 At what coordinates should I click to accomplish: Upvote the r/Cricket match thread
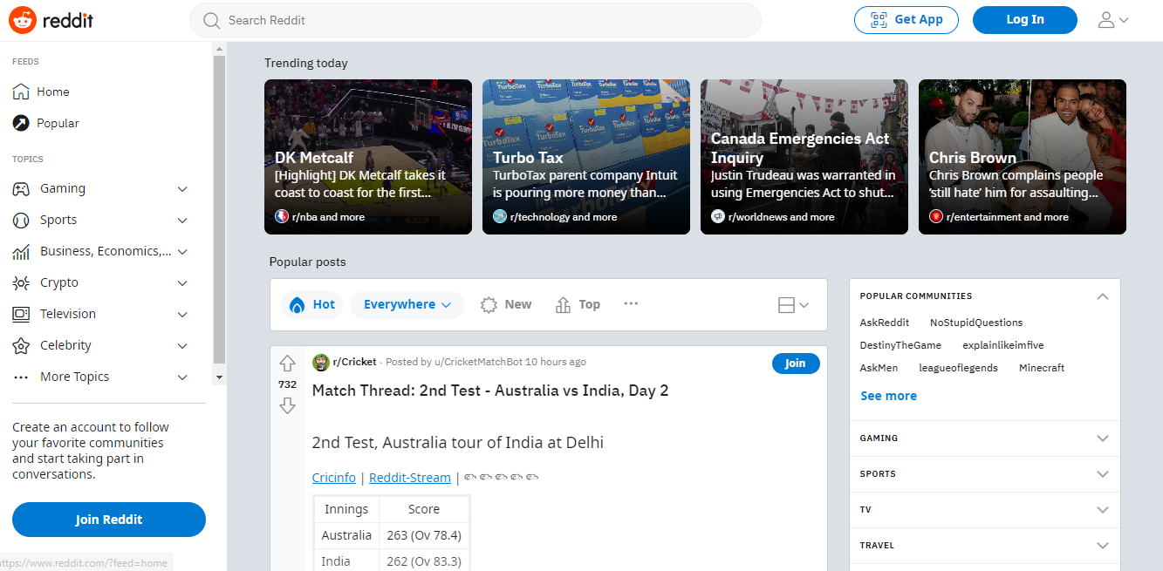(287, 363)
